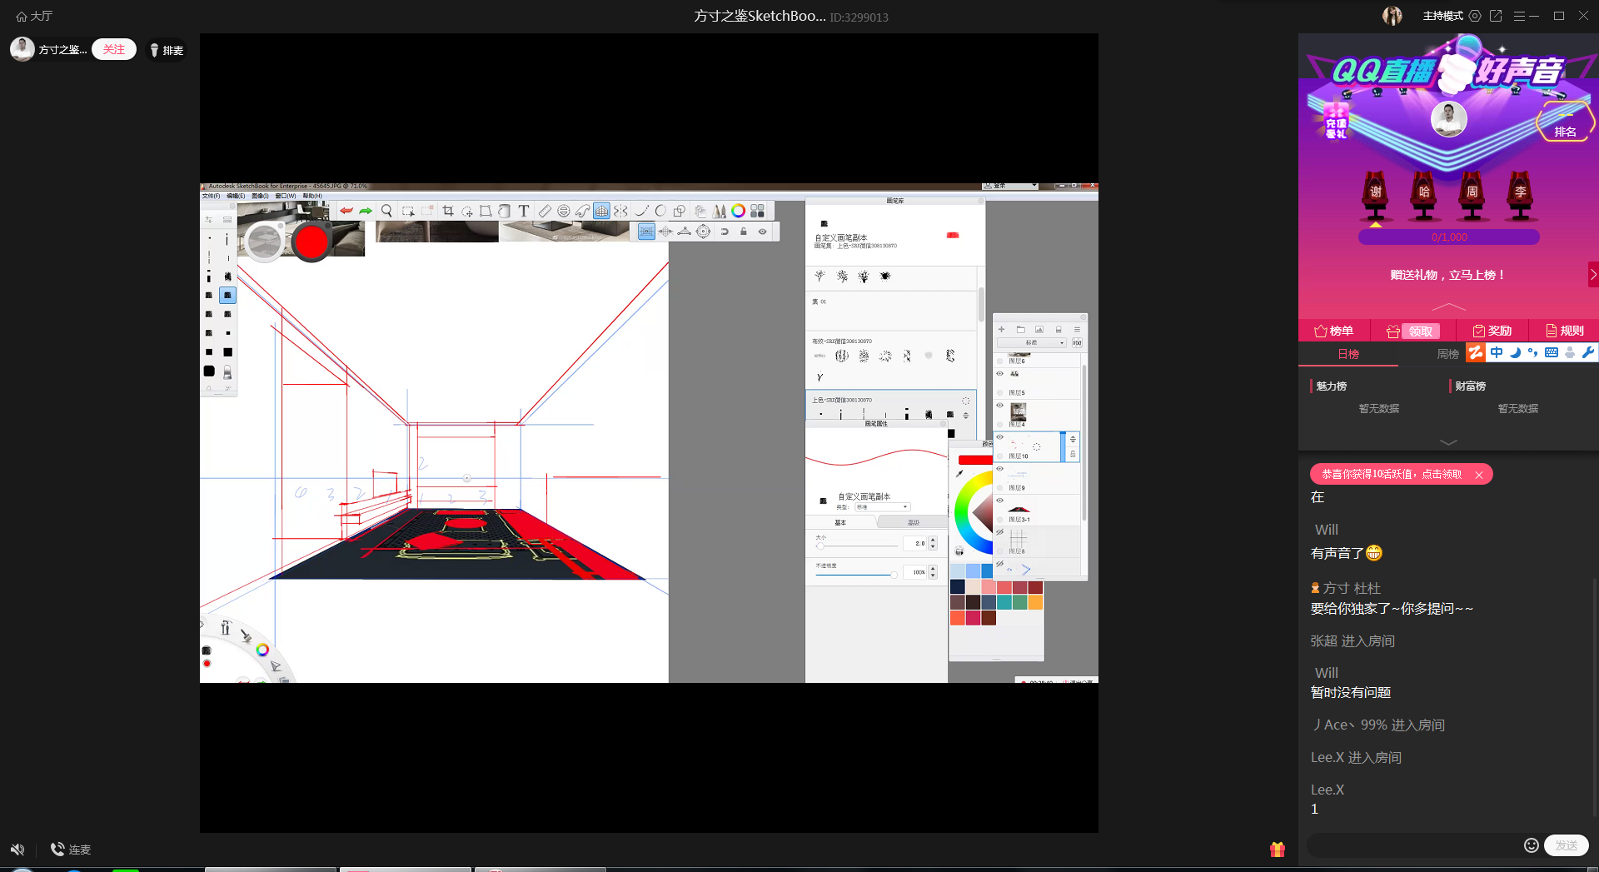Viewport: 1599px width, 872px height.
Task: Open the 窗口(W) menu
Action: point(286,197)
